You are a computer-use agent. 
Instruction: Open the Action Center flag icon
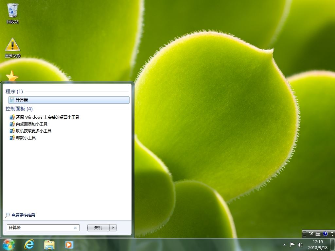292,244
